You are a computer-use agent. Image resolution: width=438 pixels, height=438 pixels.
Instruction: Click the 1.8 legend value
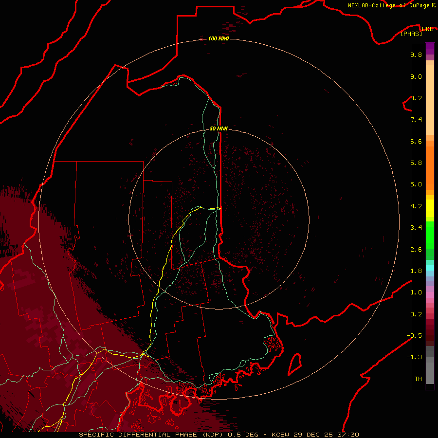[416, 271]
